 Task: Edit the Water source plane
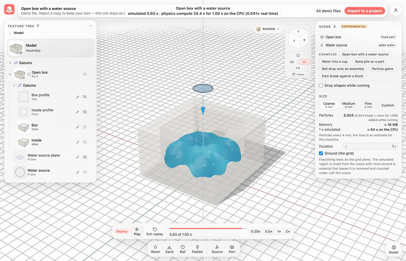point(77,157)
